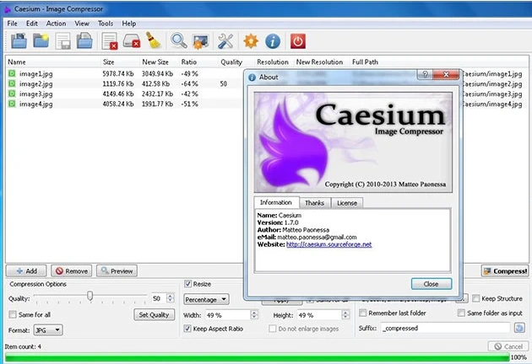Click the Add button
Image resolution: width=532 pixels, height=364 pixels.
pyautogui.click(x=26, y=270)
